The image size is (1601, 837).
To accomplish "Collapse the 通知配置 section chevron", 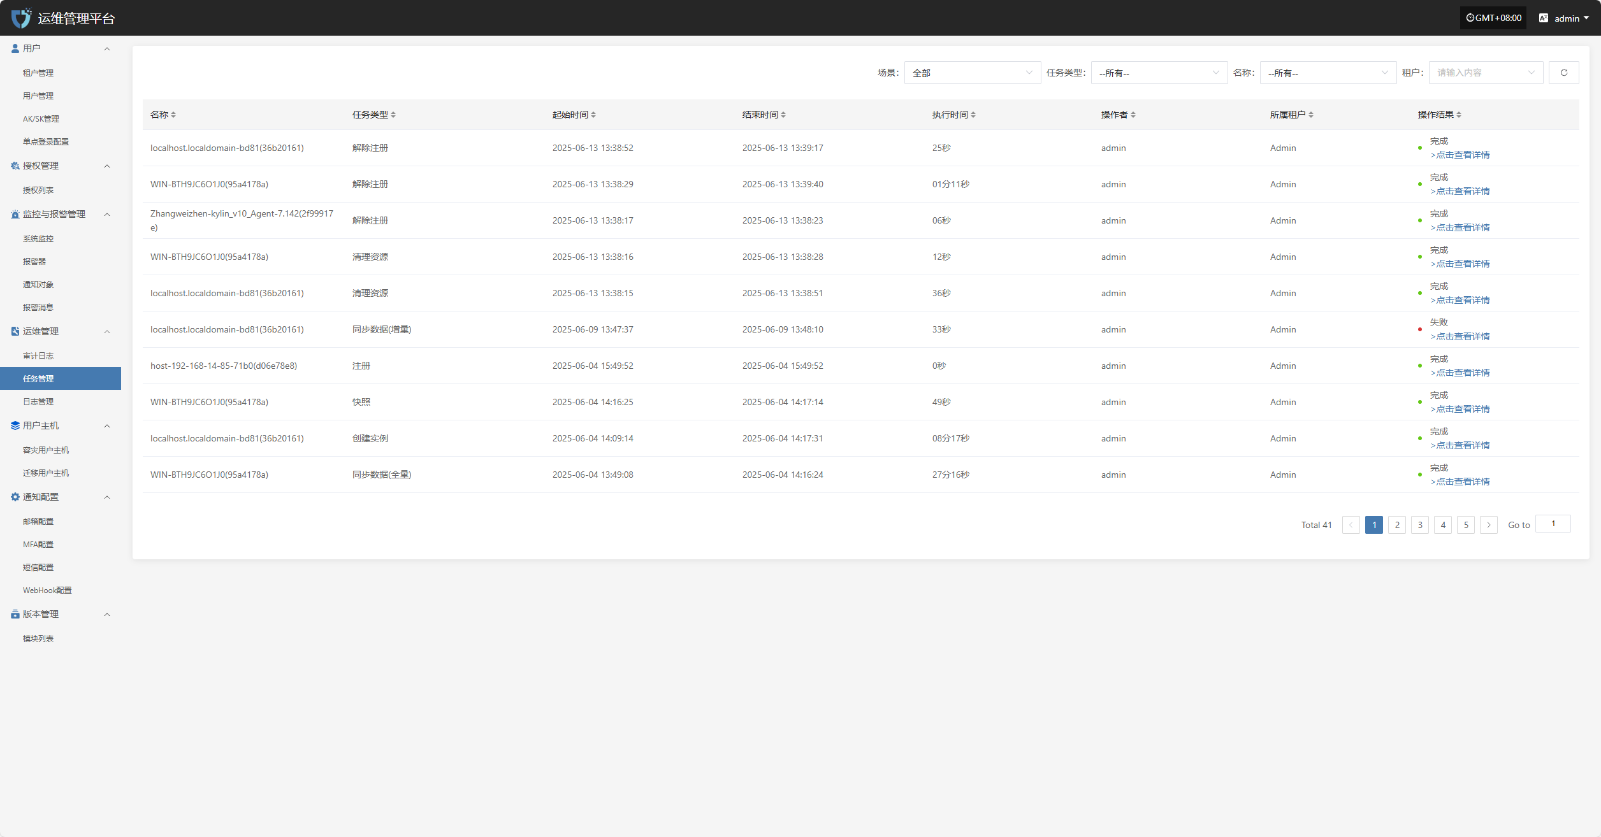I will point(107,497).
